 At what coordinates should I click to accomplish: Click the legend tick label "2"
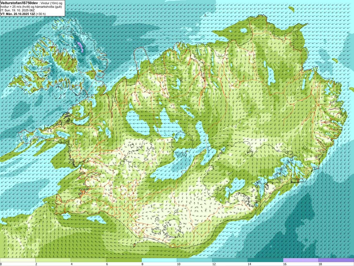click(x=36, y=264)
